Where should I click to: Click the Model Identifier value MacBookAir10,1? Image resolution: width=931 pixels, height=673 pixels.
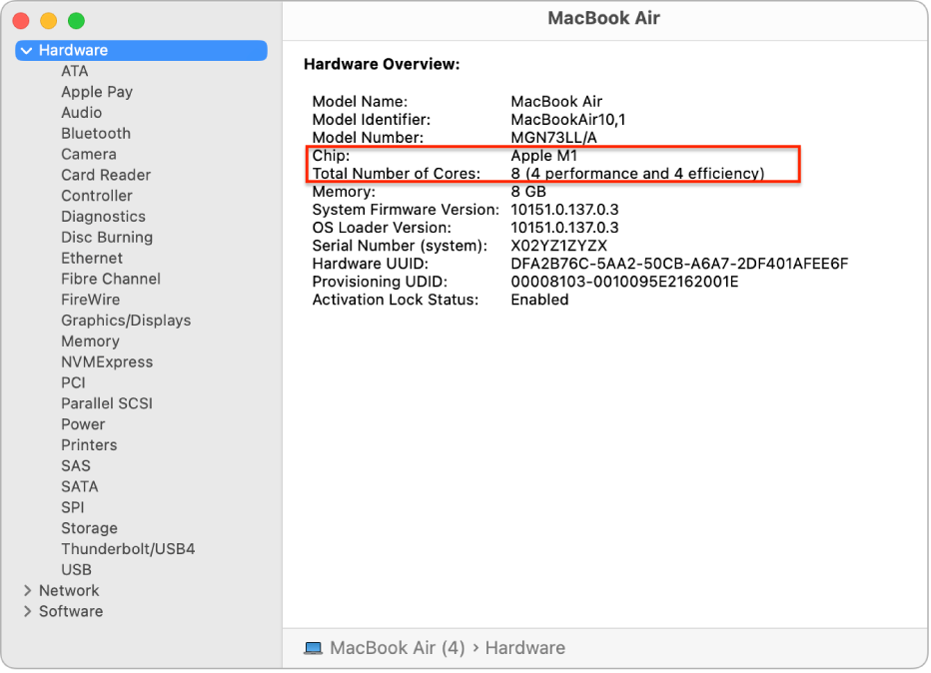[567, 120]
